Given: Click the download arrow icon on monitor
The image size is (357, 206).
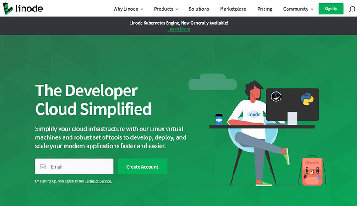Looking at the screenshot, I should point(276,96).
